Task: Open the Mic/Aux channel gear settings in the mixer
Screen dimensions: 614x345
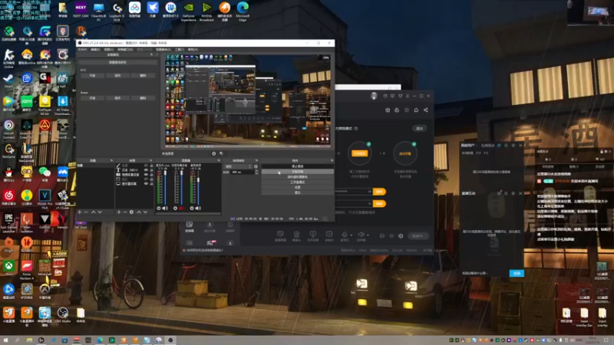Action: pos(159,209)
